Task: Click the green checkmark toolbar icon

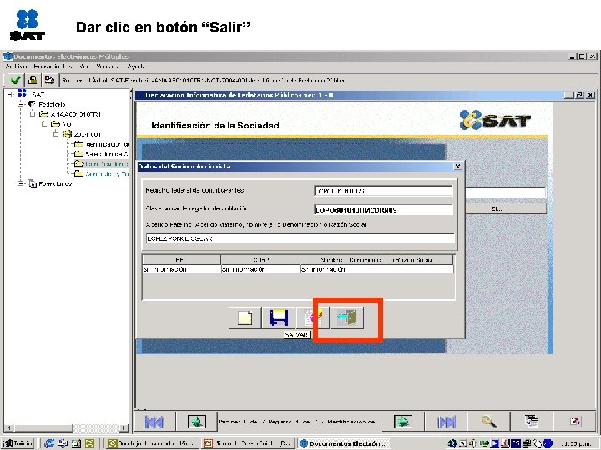Action: coord(16,80)
